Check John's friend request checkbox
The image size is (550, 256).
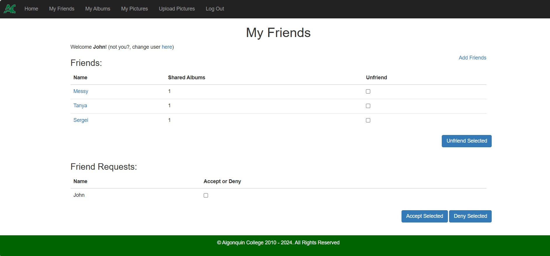click(206, 195)
